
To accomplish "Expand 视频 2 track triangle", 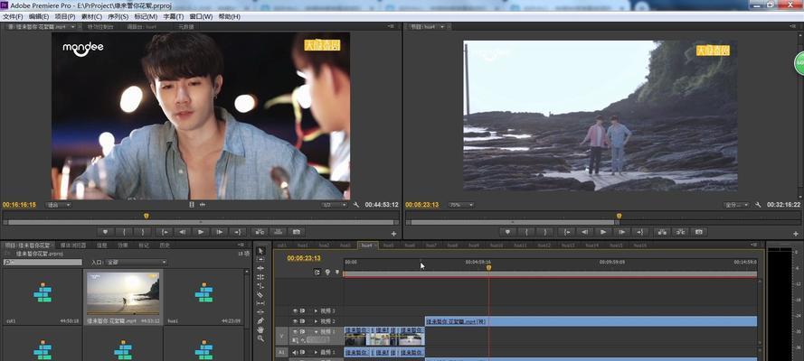I will (x=316, y=321).
